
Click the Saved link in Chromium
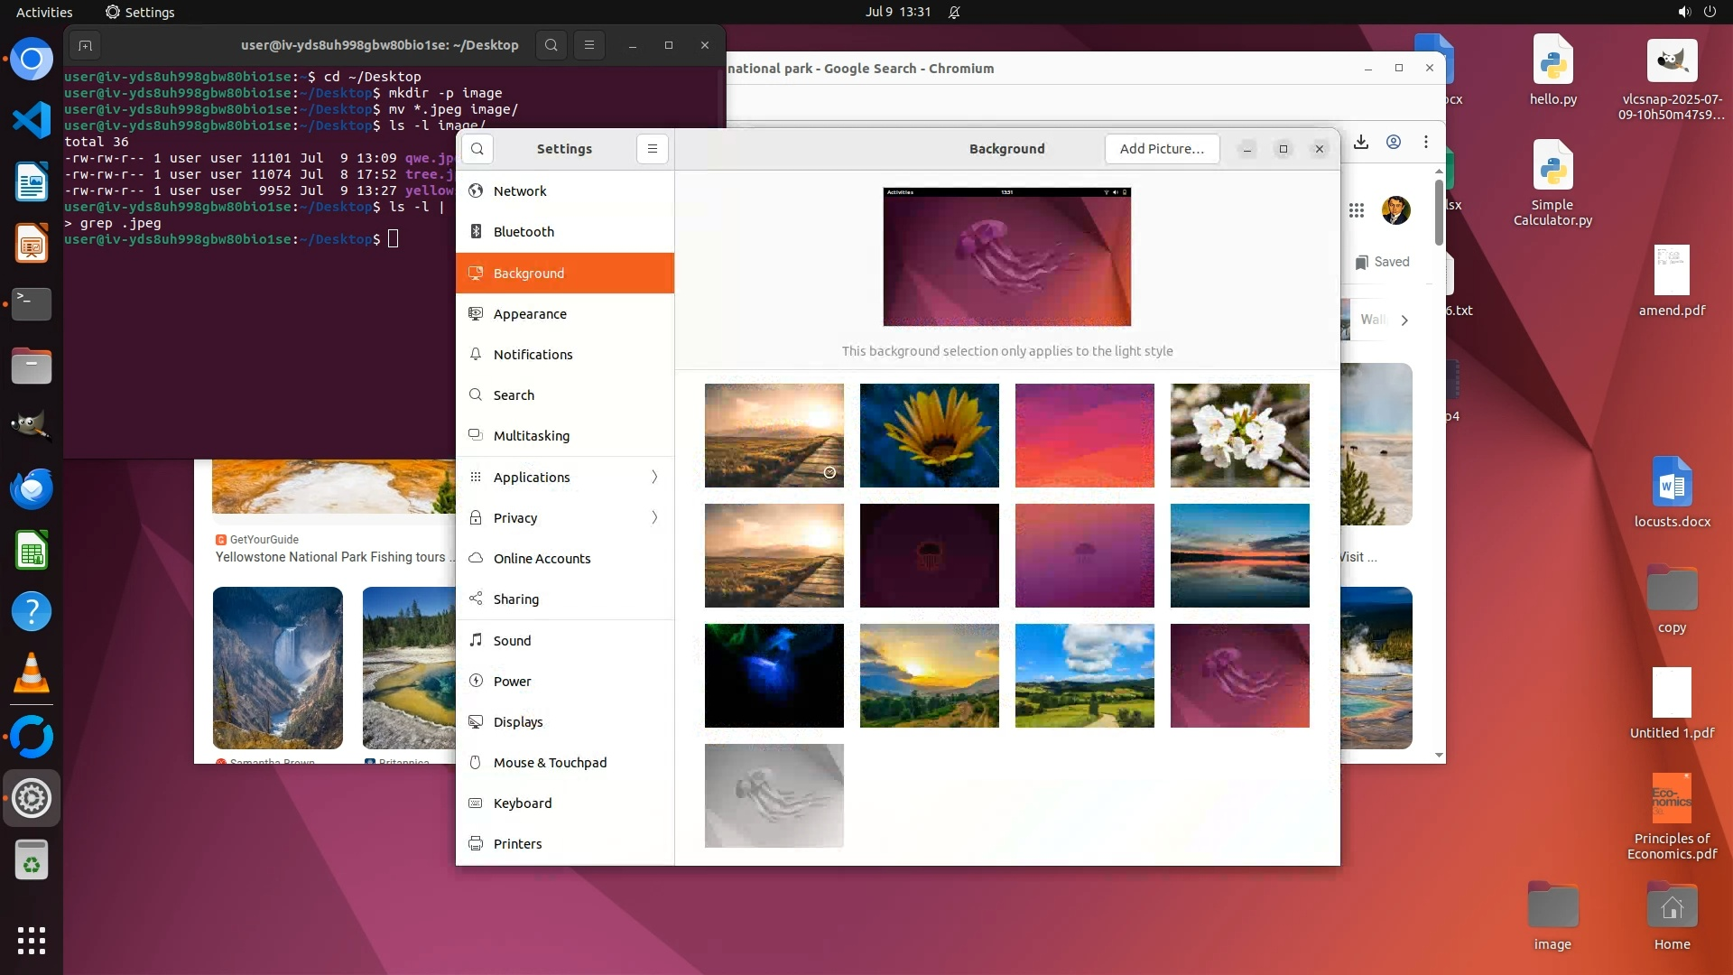pyautogui.click(x=1382, y=262)
